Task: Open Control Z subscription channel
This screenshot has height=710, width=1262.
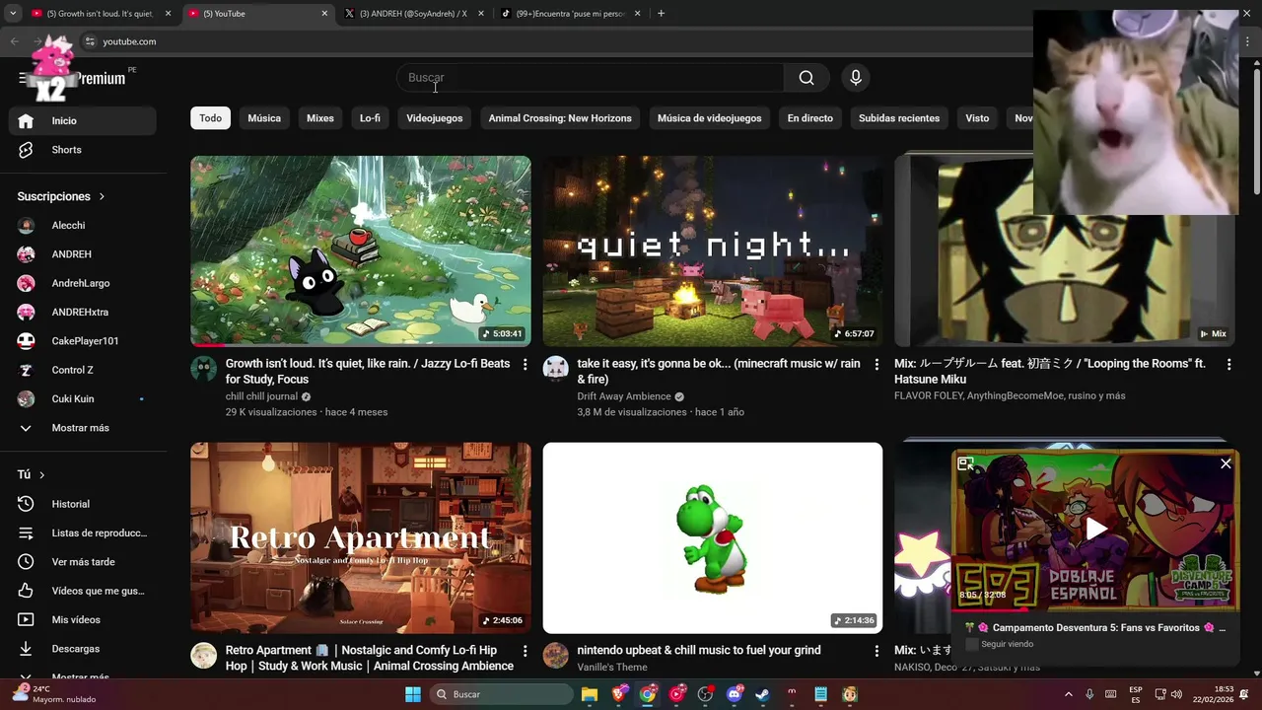Action: [83, 370]
